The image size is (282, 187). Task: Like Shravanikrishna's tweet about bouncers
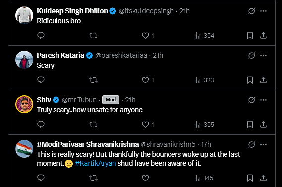click(145, 178)
